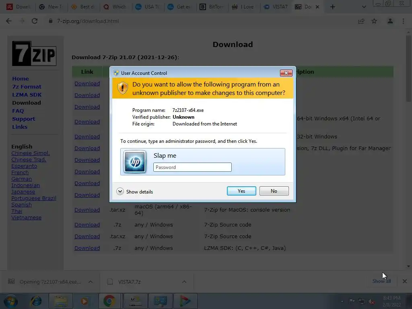The width and height of the screenshot is (412, 309).
Task: Open 7z Format sidebar link
Action: pyautogui.click(x=27, y=87)
